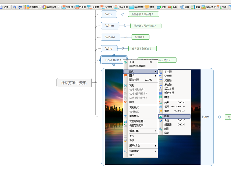Select the When topic node
Screen dimensions: 231x169
point(110,26)
